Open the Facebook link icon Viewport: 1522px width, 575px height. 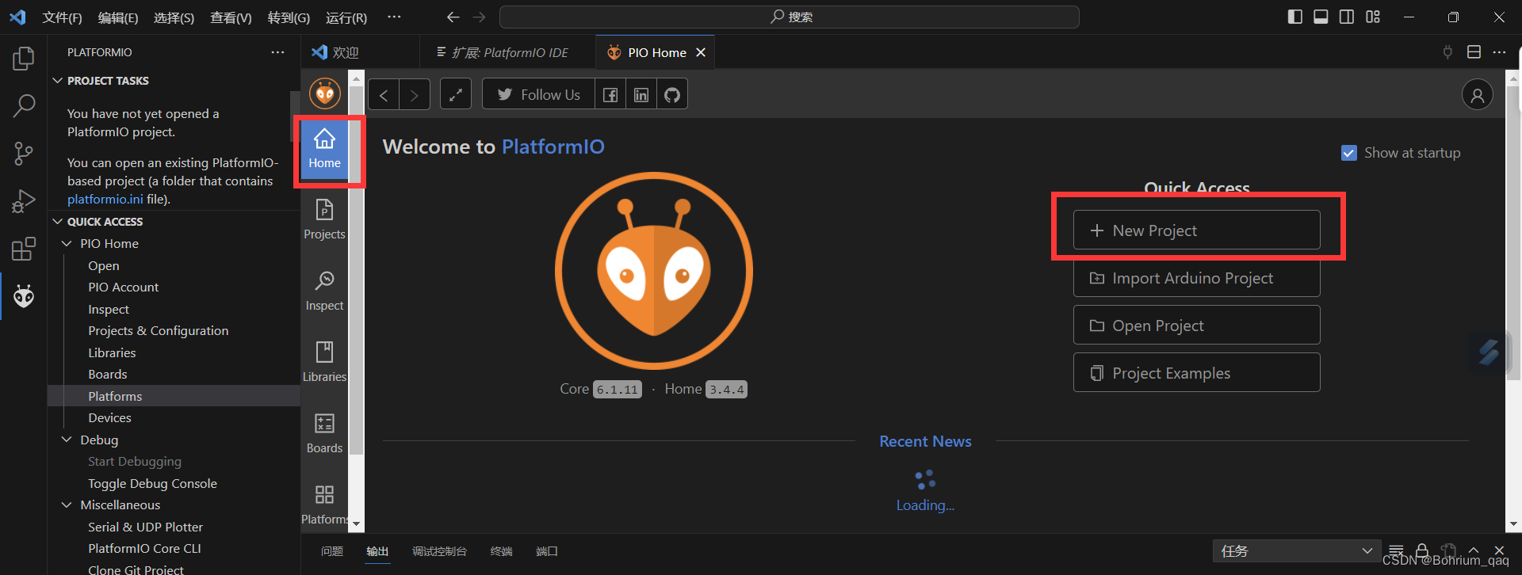(610, 95)
